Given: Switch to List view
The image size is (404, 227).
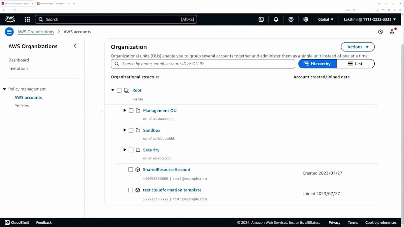Looking at the screenshot, I should coord(356,64).
